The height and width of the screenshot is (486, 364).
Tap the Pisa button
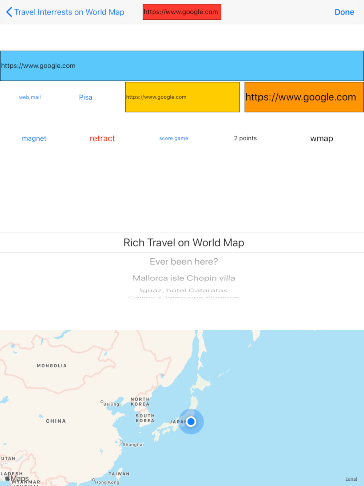click(x=86, y=97)
